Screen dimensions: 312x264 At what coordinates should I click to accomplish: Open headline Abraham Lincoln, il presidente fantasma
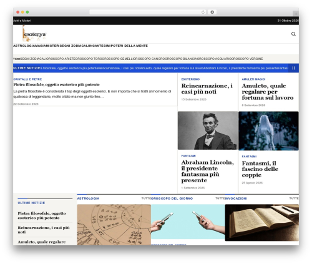click(207, 171)
